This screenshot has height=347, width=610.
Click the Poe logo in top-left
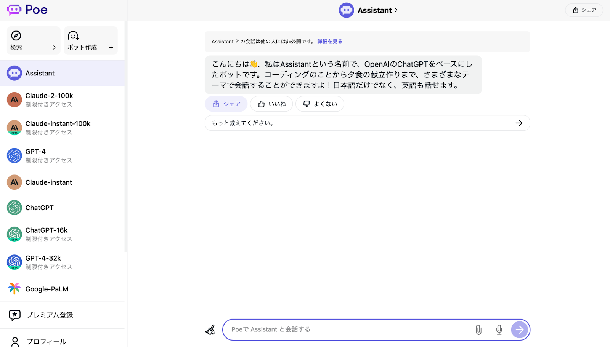27,10
